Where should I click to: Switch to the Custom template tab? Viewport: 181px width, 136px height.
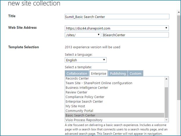point(135,73)
